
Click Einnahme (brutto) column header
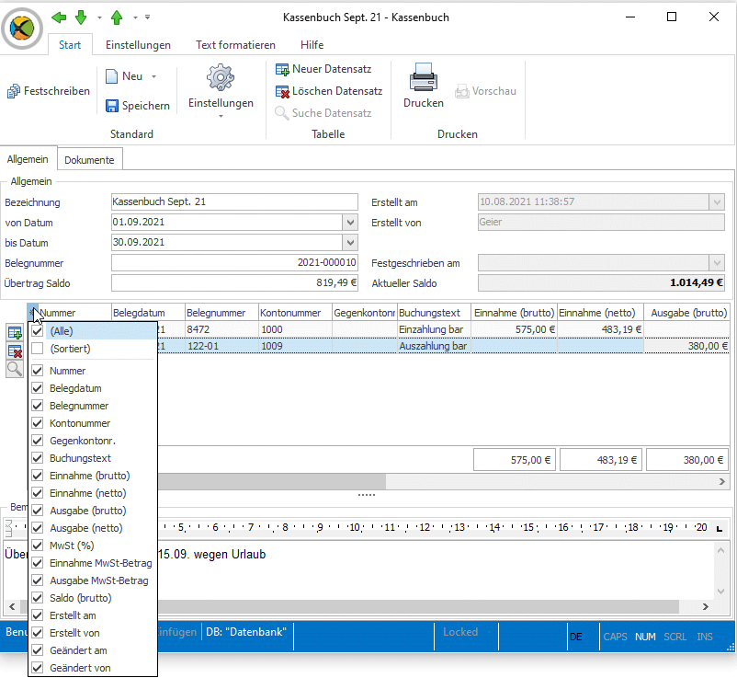pos(515,313)
